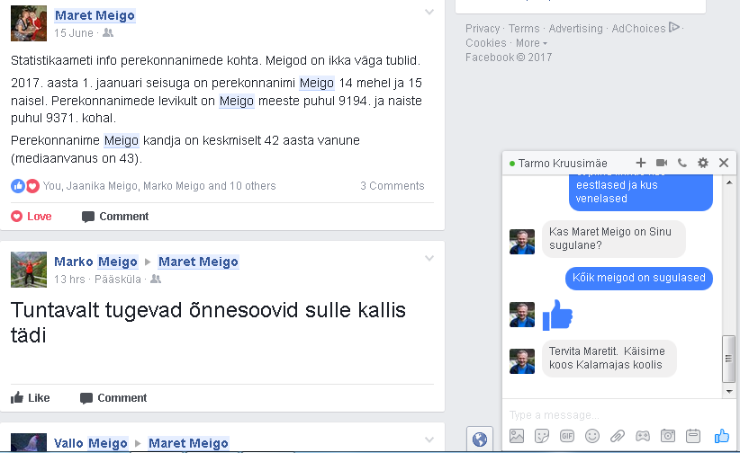Open chat options gear icon
This screenshot has width=740, height=453.
point(703,163)
